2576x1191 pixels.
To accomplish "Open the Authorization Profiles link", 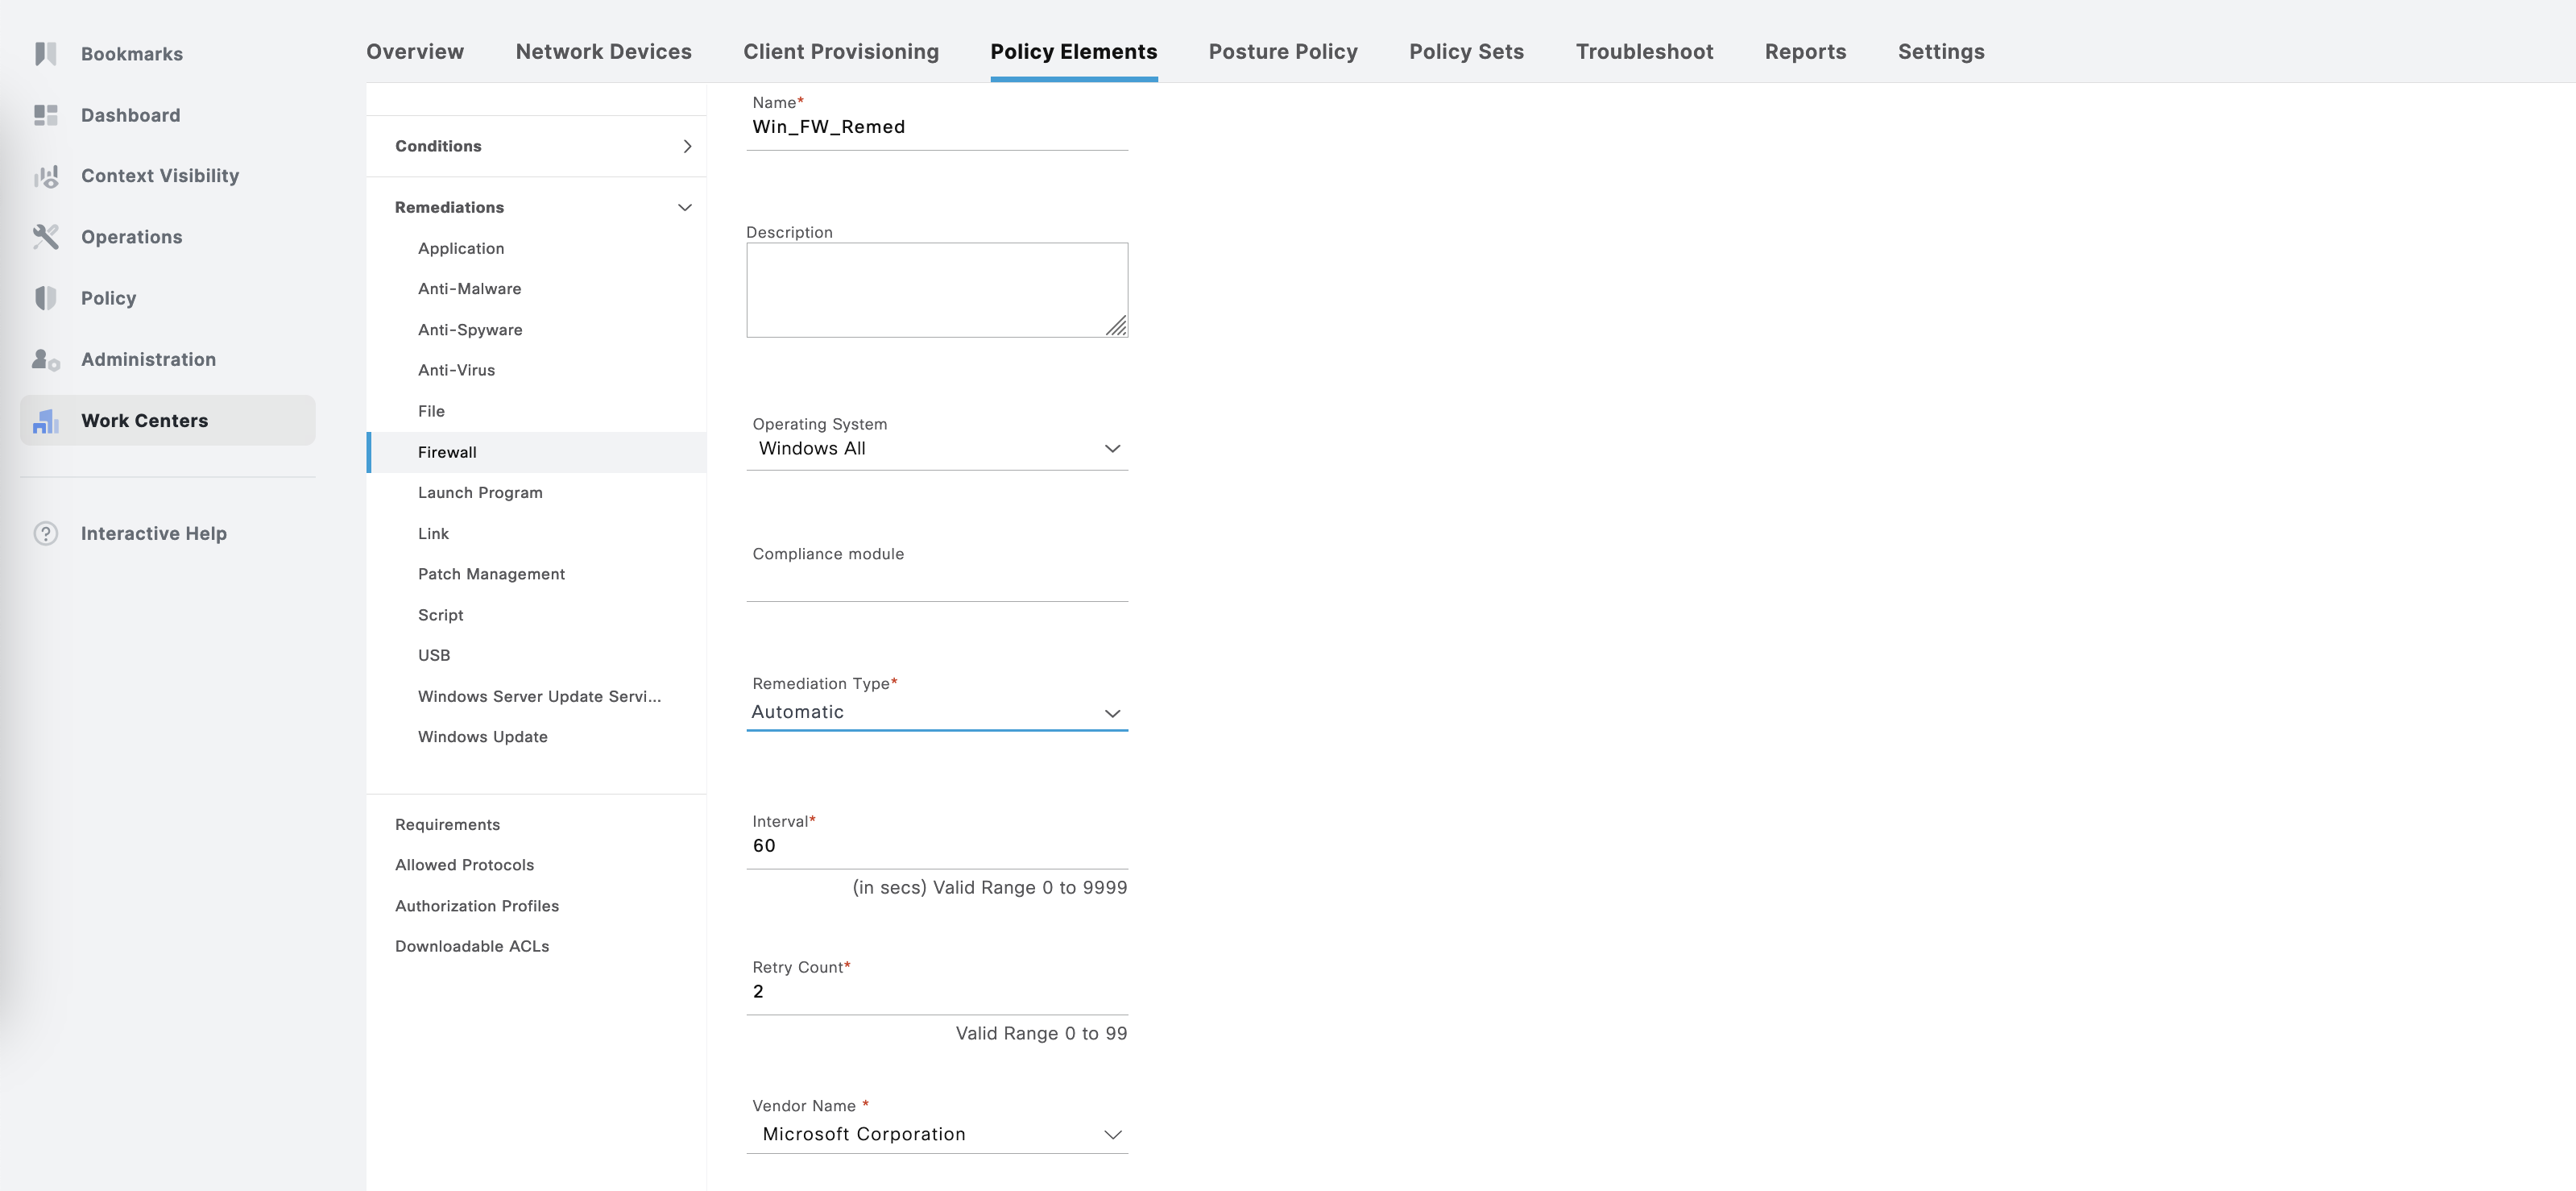I will 476,906.
